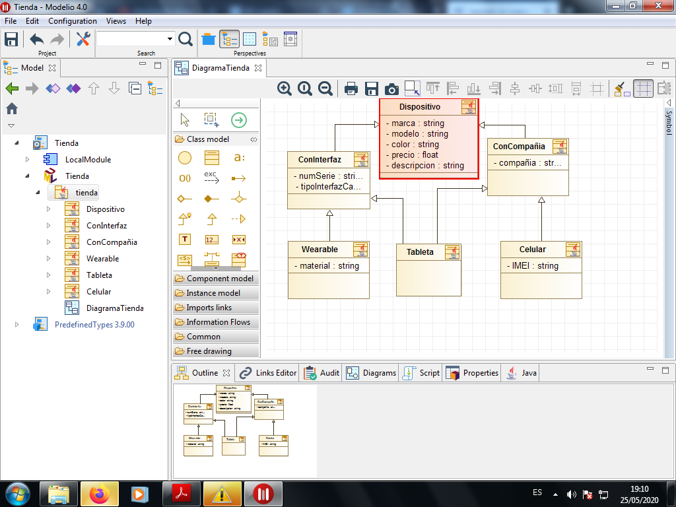Expand PredefinedTypes 3.9.00 node
This screenshot has width=676, height=507.
click(17, 325)
